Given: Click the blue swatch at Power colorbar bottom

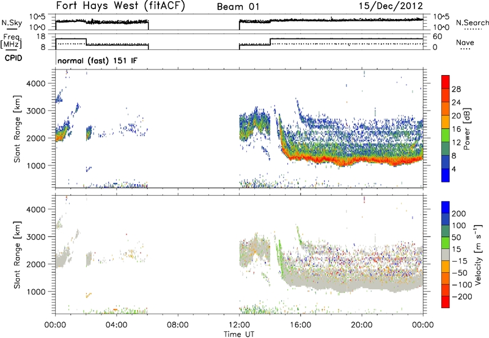Looking at the screenshot, I should point(446,175).
